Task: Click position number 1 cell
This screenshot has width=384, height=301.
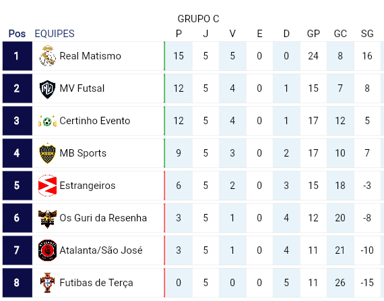Action: pyautogui.click(x=18, y=56)
